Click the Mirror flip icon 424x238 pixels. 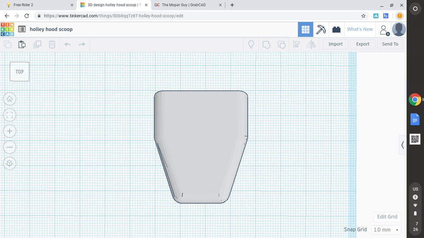coord(311,44)
